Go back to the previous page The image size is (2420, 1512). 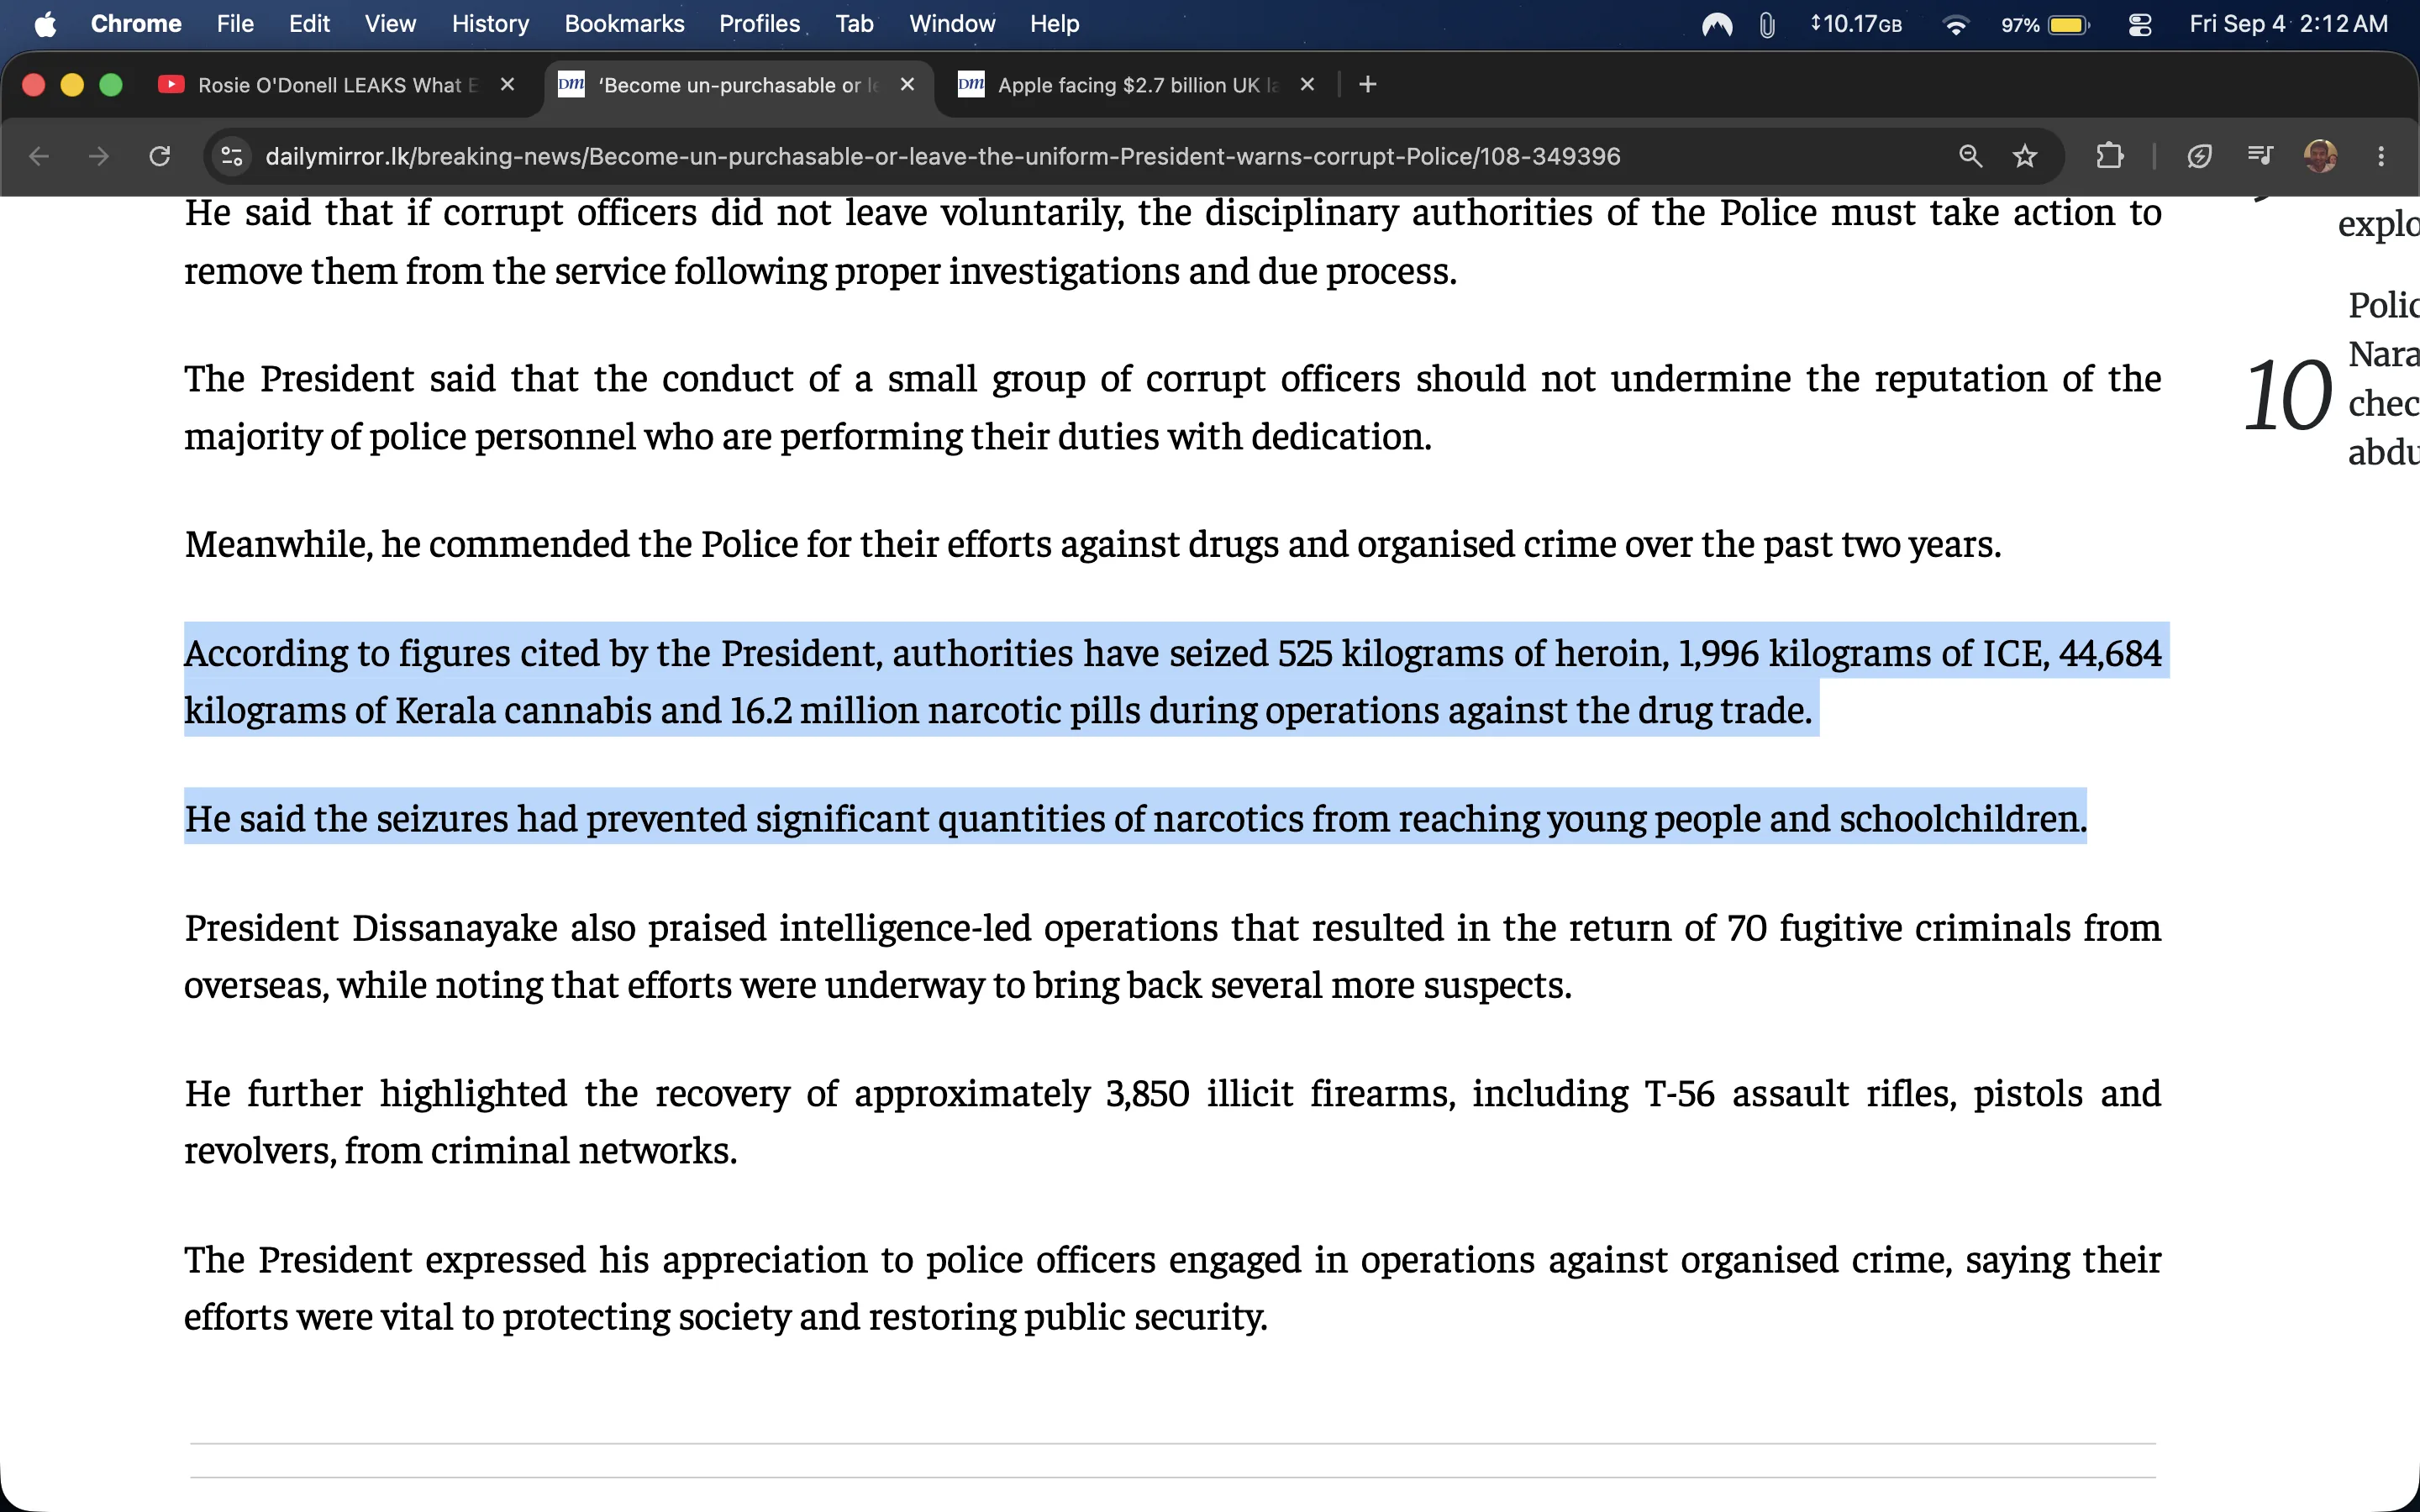pos(39,156)
